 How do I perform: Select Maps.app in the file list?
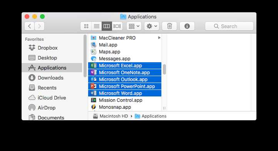pyautogui.click(x=125, y=52)
